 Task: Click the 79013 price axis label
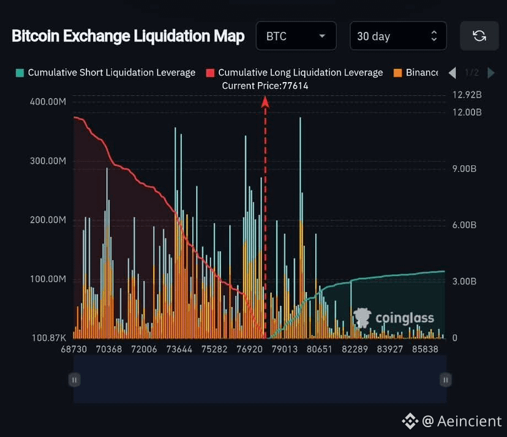285,349
